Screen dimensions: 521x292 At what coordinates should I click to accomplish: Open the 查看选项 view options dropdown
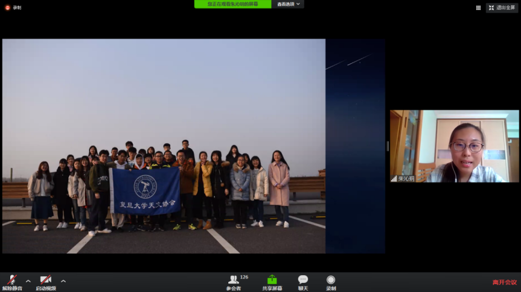[289, 4]
